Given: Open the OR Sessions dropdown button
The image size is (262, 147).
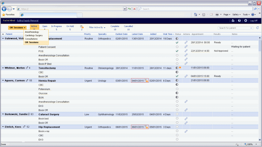Looking at the screenshot, I should point(17,27).
